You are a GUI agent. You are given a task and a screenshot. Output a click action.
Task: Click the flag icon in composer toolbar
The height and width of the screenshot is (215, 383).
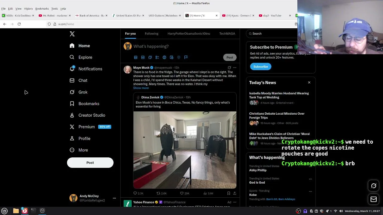click(186, 57)
